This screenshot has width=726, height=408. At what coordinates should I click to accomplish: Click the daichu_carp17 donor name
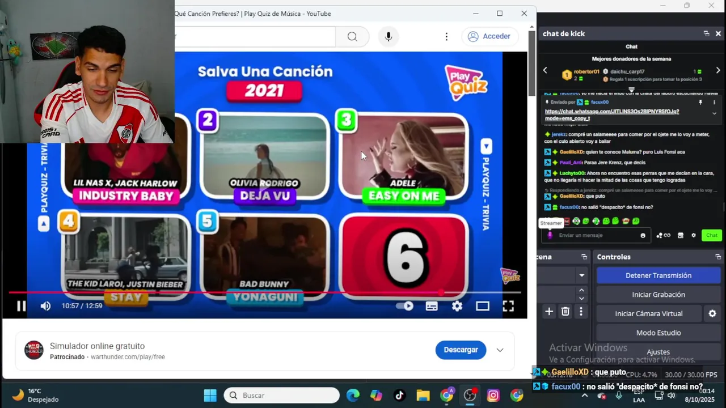tap(627, 71)
